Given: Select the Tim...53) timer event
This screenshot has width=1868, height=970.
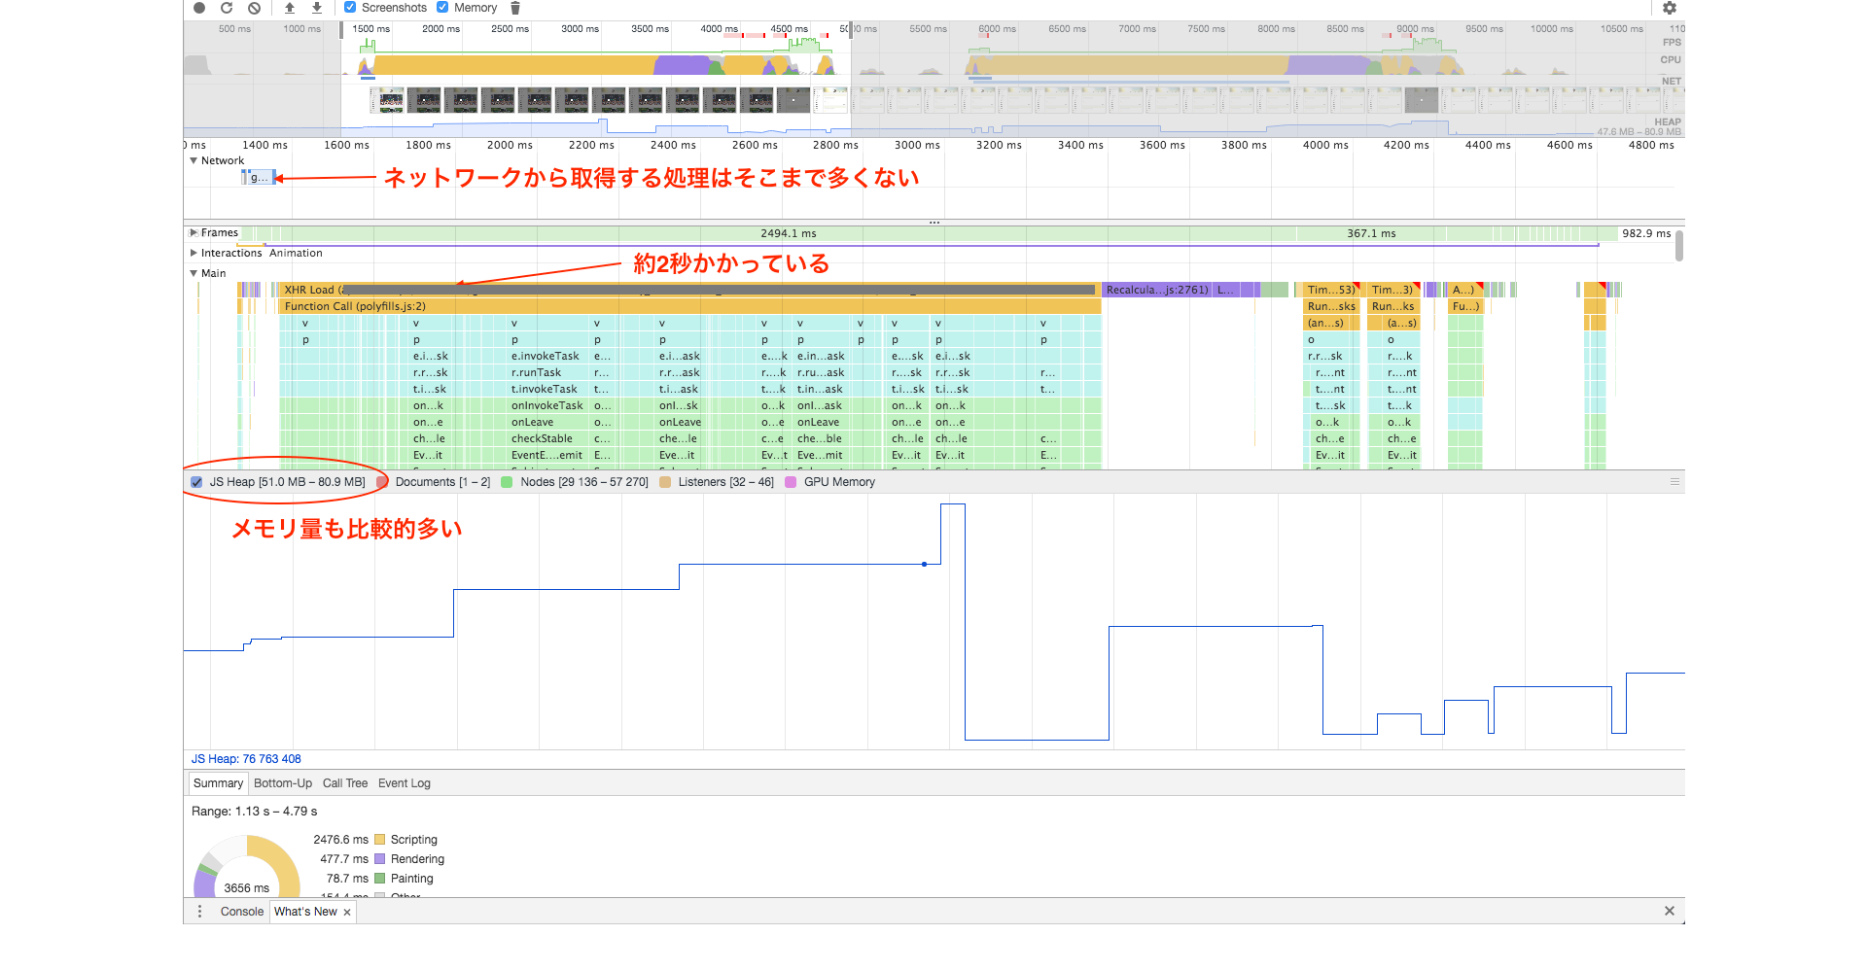Looking at the screenshot, I should click(1331, 290).
